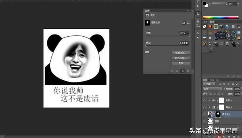Click trash icon to delete the mask
The height and width of the screenshot is (138, 242).
click(x=188, y=71)
